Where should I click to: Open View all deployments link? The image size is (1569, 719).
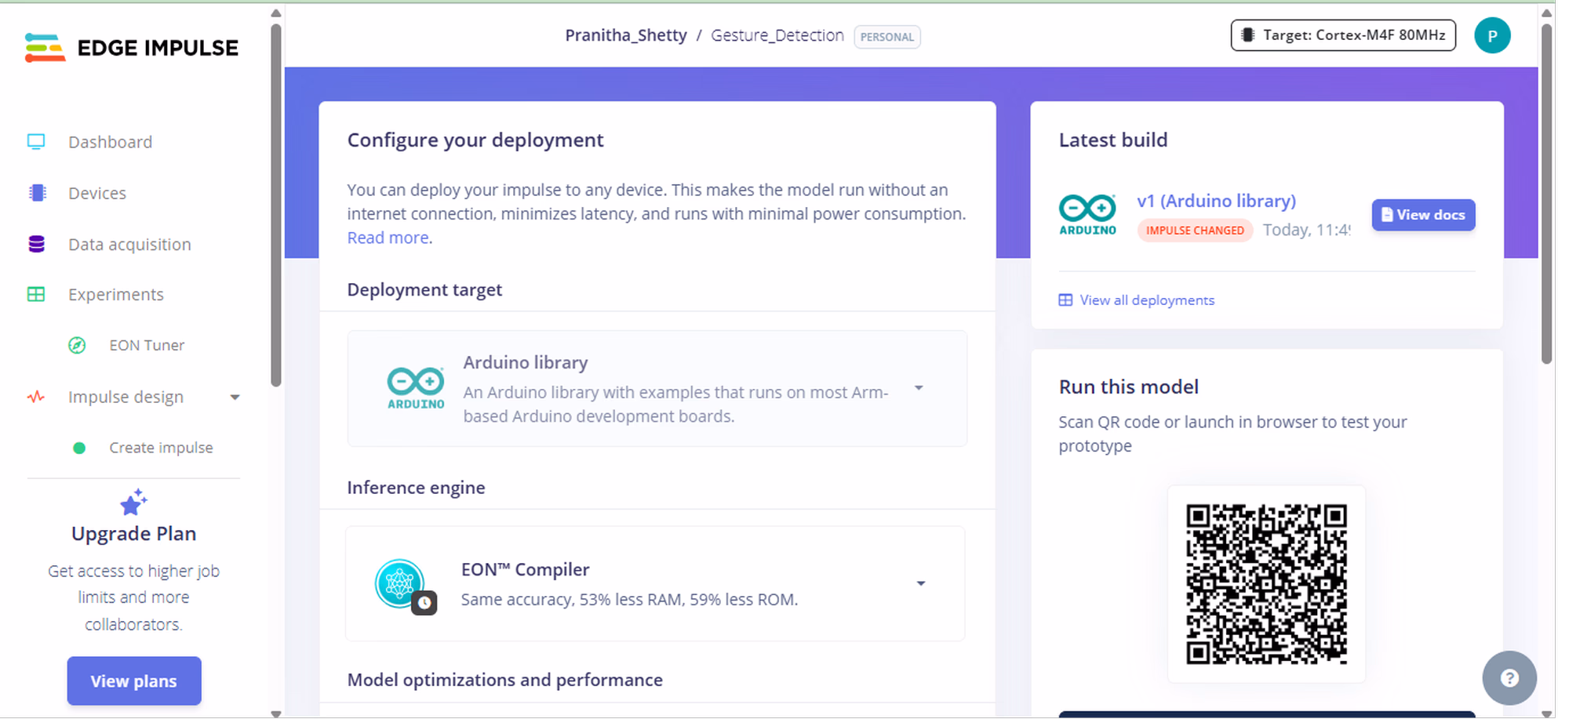pos(1146,300)
